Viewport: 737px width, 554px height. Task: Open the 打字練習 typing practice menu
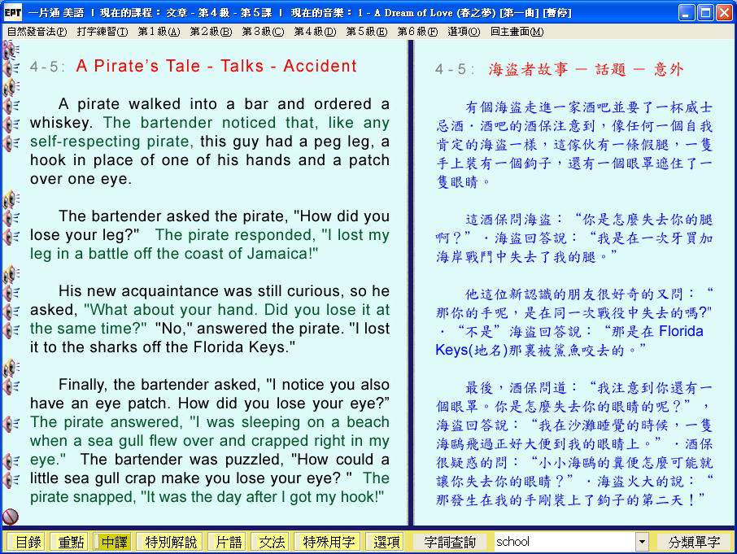point(102,31)
